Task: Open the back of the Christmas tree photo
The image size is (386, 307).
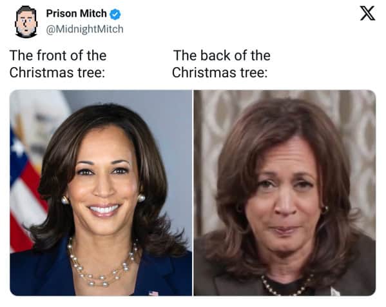Action: coord(285,193)
